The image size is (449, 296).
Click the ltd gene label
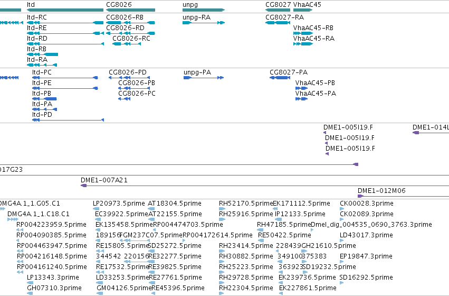click(31, 5)
